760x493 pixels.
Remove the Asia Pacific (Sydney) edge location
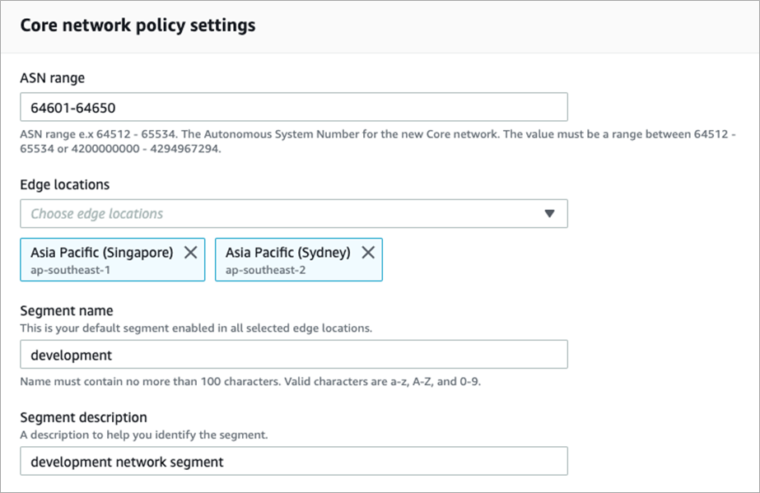(368, 252)
